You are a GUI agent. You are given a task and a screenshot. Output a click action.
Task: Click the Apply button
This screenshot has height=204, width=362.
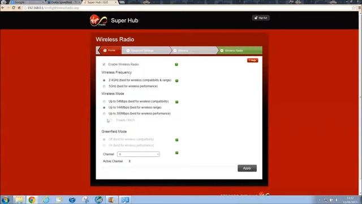click(x=247, y=168)
